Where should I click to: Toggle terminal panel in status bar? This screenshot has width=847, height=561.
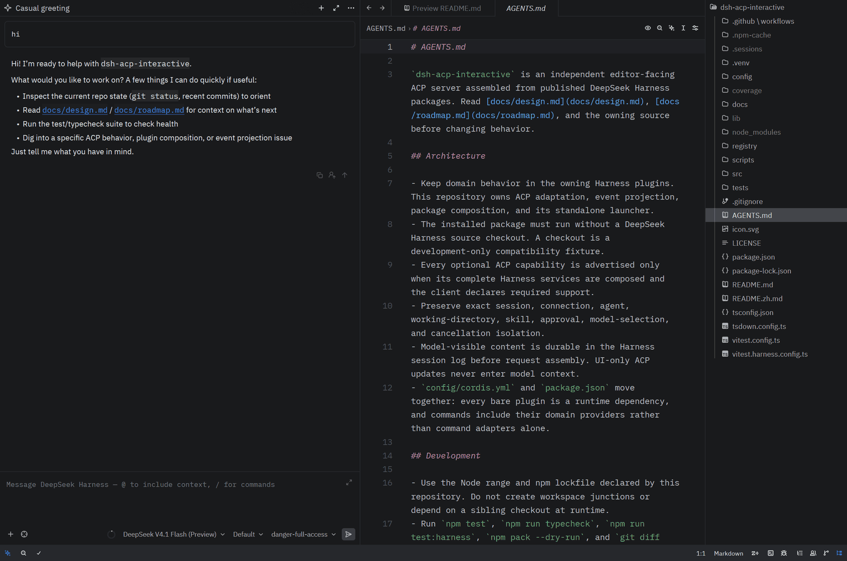pos(771,553)
